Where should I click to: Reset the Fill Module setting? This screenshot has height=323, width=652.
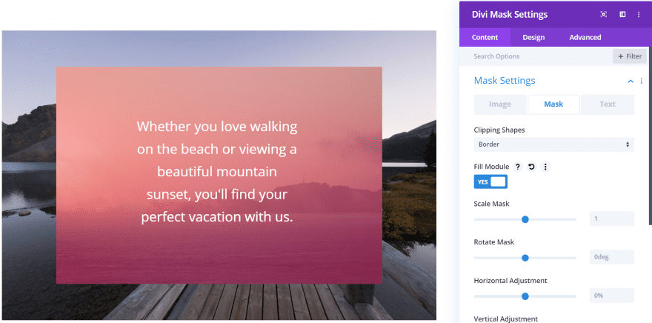532,167
